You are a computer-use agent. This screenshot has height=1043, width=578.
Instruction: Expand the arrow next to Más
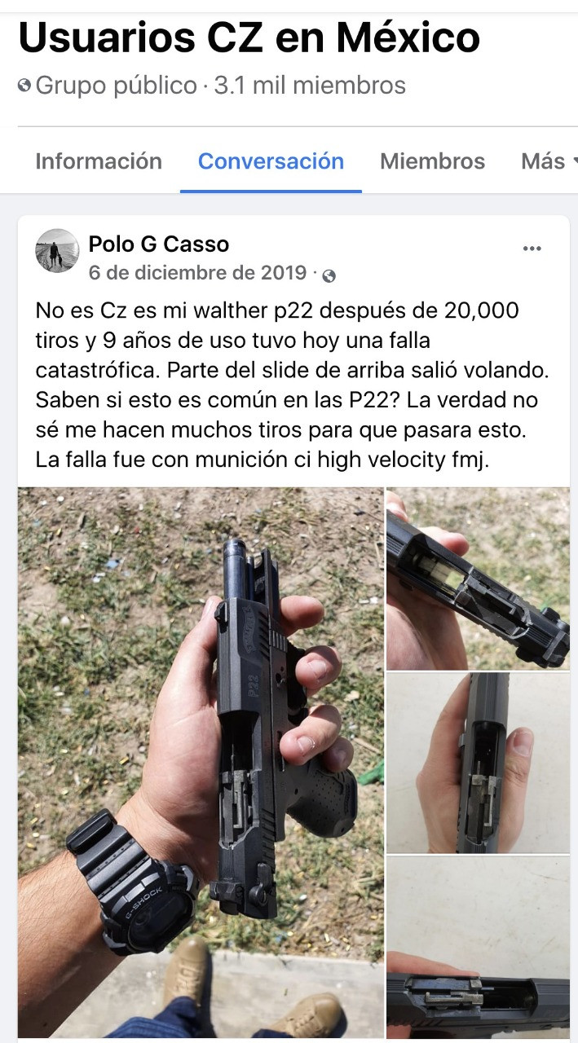574,161
